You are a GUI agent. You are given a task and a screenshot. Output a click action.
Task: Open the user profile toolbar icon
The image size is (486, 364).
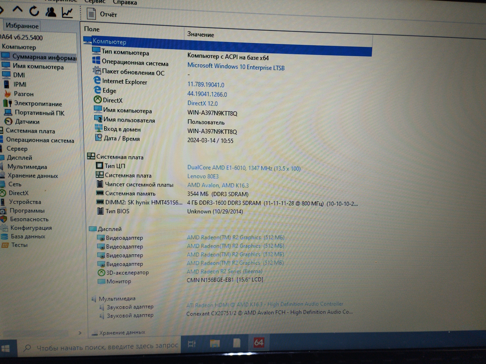[x=51, y=12]
